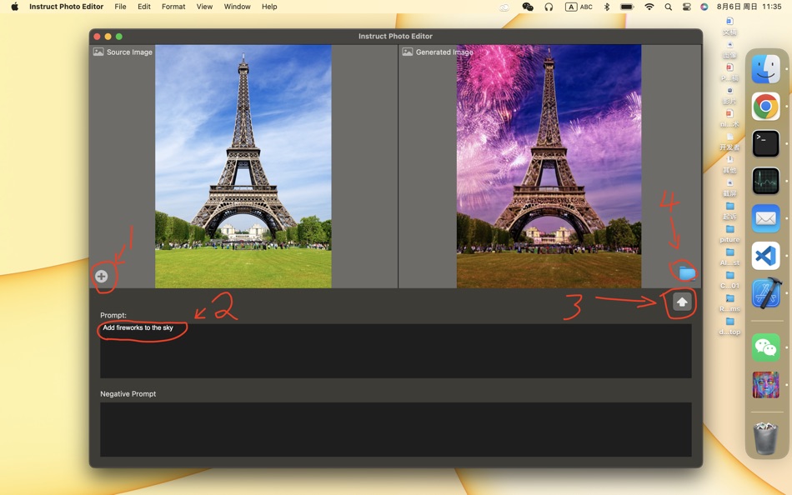Select the 'C...01' folder on the desktop
The image size is (792, 495).
pyautogui.click(x=729, y=280)
